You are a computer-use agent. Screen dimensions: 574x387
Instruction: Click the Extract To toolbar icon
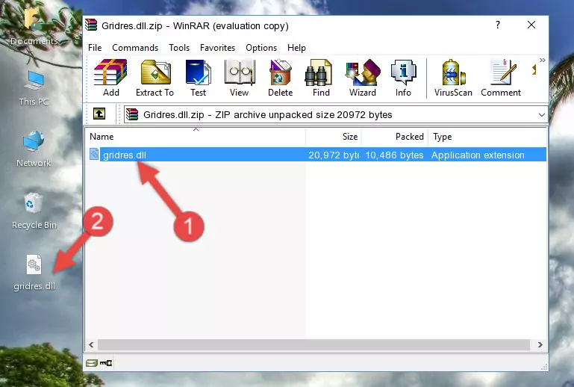[155, 78]
